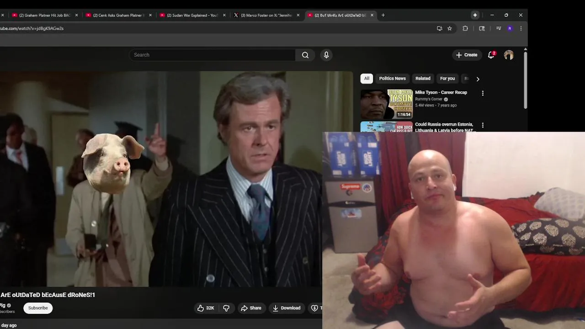Close the BuT tAnKs ArE oUtDaTeD tab

[372, 15]
